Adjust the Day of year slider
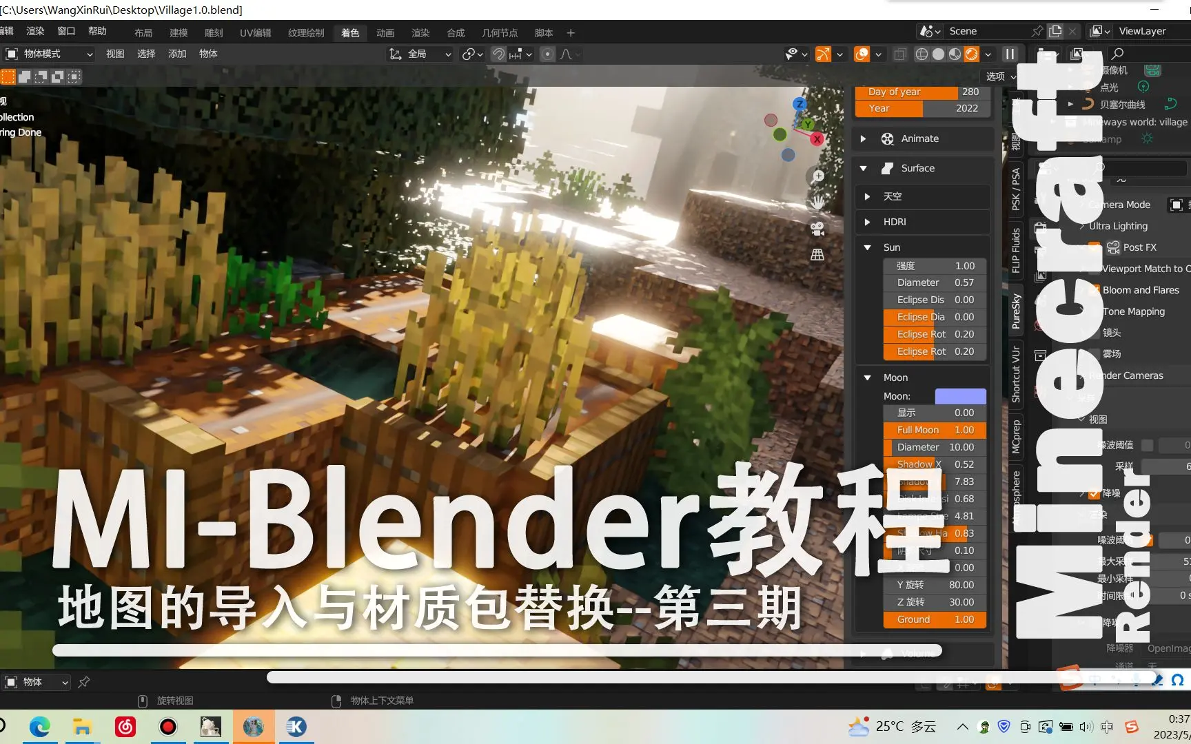This screenshot has height=744, width=1191. pyautogui.click(x=923, y=92)
